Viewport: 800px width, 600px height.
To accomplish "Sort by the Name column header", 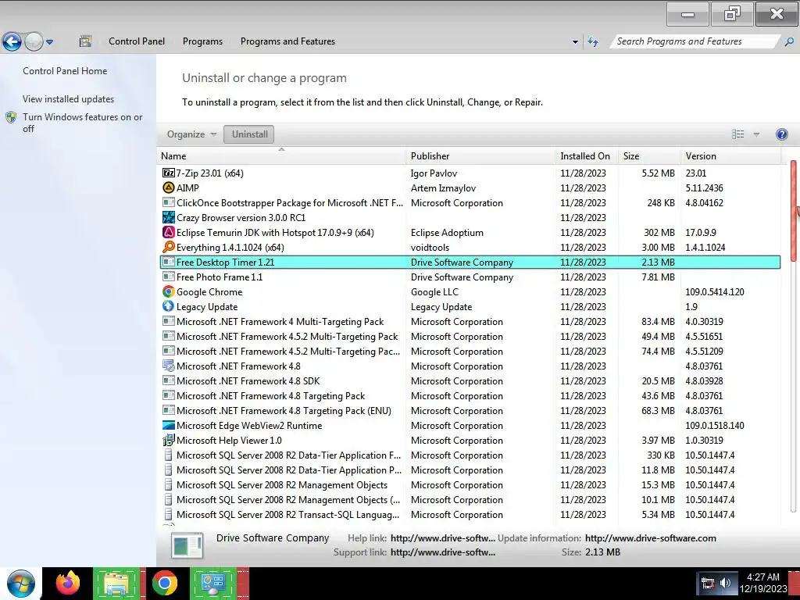I will tap(281, 156).
